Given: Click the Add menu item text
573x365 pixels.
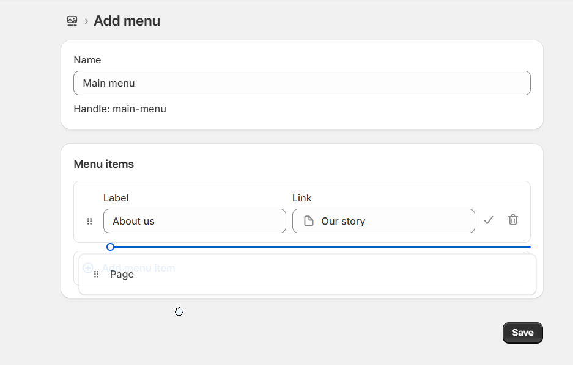Looking at the screenshot, I should tap(139, 268).
